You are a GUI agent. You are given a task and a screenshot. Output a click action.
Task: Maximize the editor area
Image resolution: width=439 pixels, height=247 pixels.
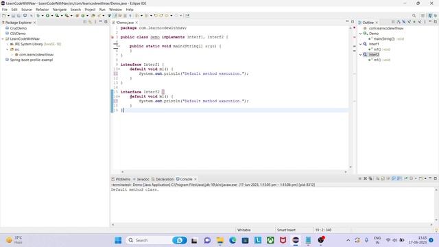(353, 21)
